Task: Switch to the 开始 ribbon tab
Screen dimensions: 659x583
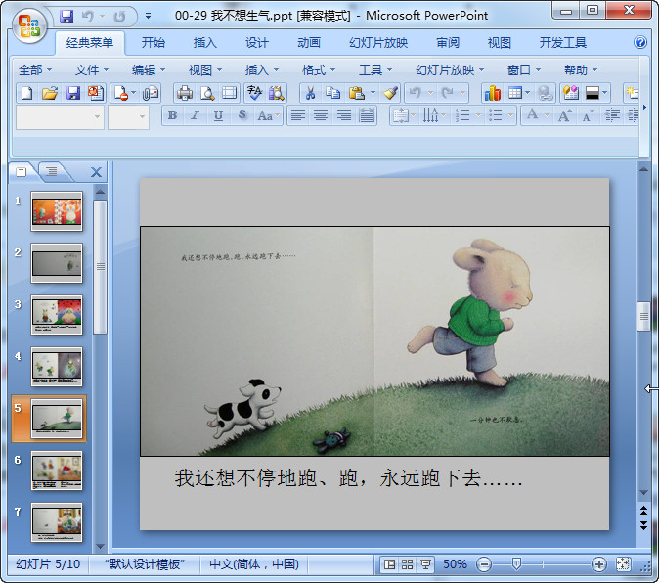Action: [x=153, y=42]
